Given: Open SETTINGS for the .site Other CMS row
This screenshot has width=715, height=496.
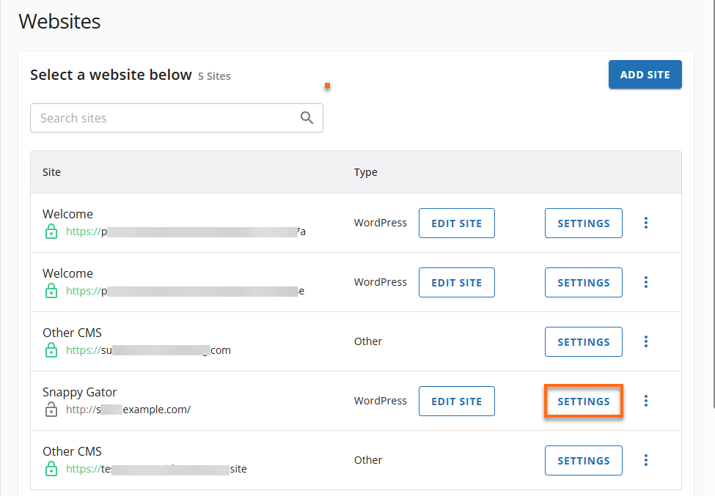Looking at the screenshot, I should tap(583, 460).
